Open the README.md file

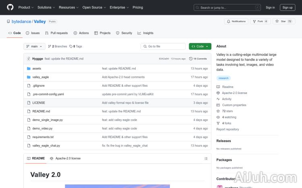(x=41, y=111)
